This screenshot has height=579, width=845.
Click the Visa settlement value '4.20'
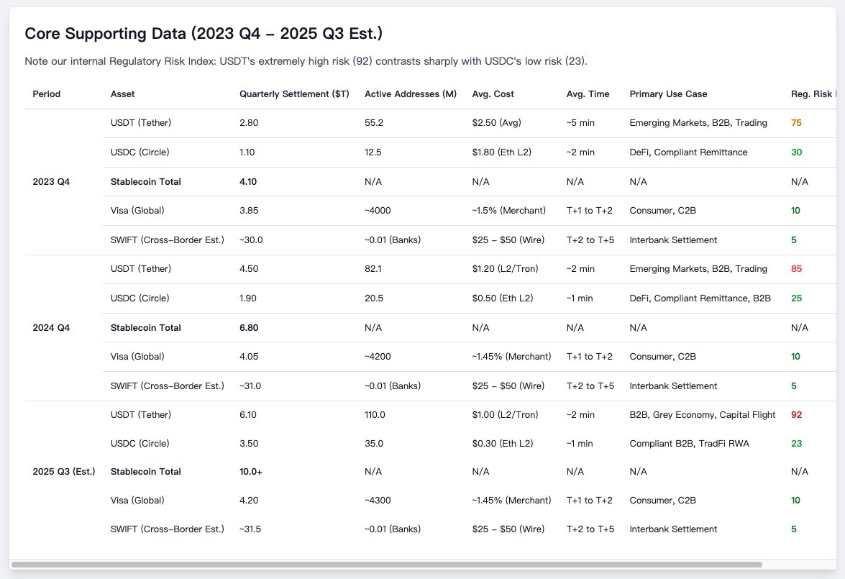(x=249, y=501)
